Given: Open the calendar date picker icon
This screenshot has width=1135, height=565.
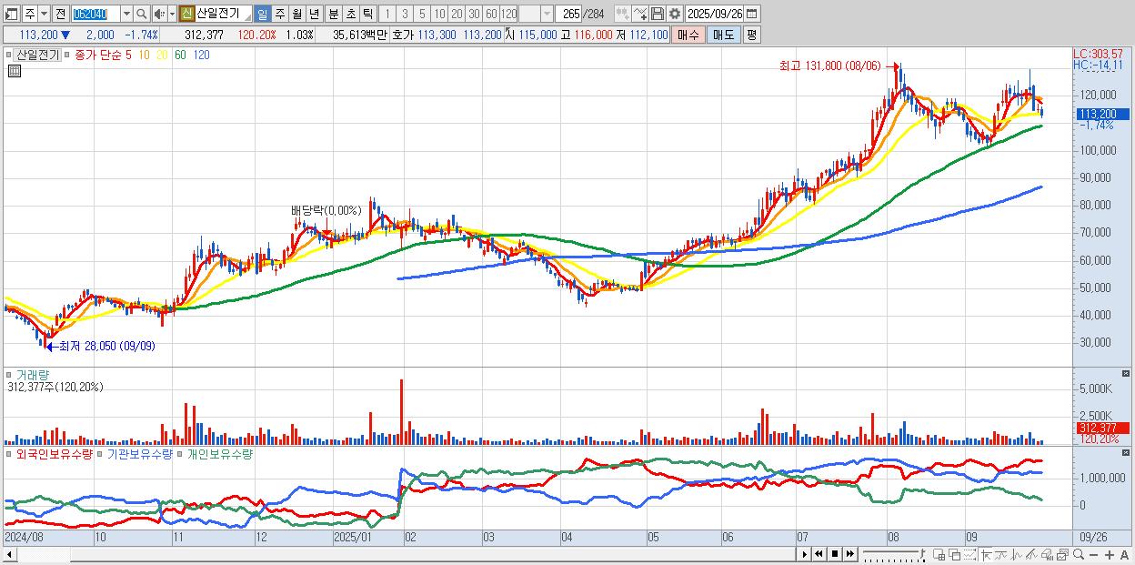Looking at the screenshot, I should [x=751, y=14].
